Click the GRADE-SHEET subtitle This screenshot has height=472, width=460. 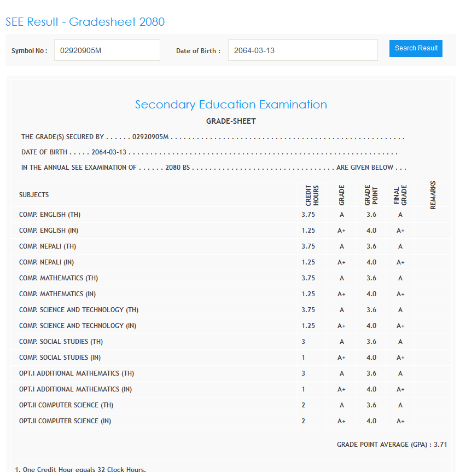231,121
